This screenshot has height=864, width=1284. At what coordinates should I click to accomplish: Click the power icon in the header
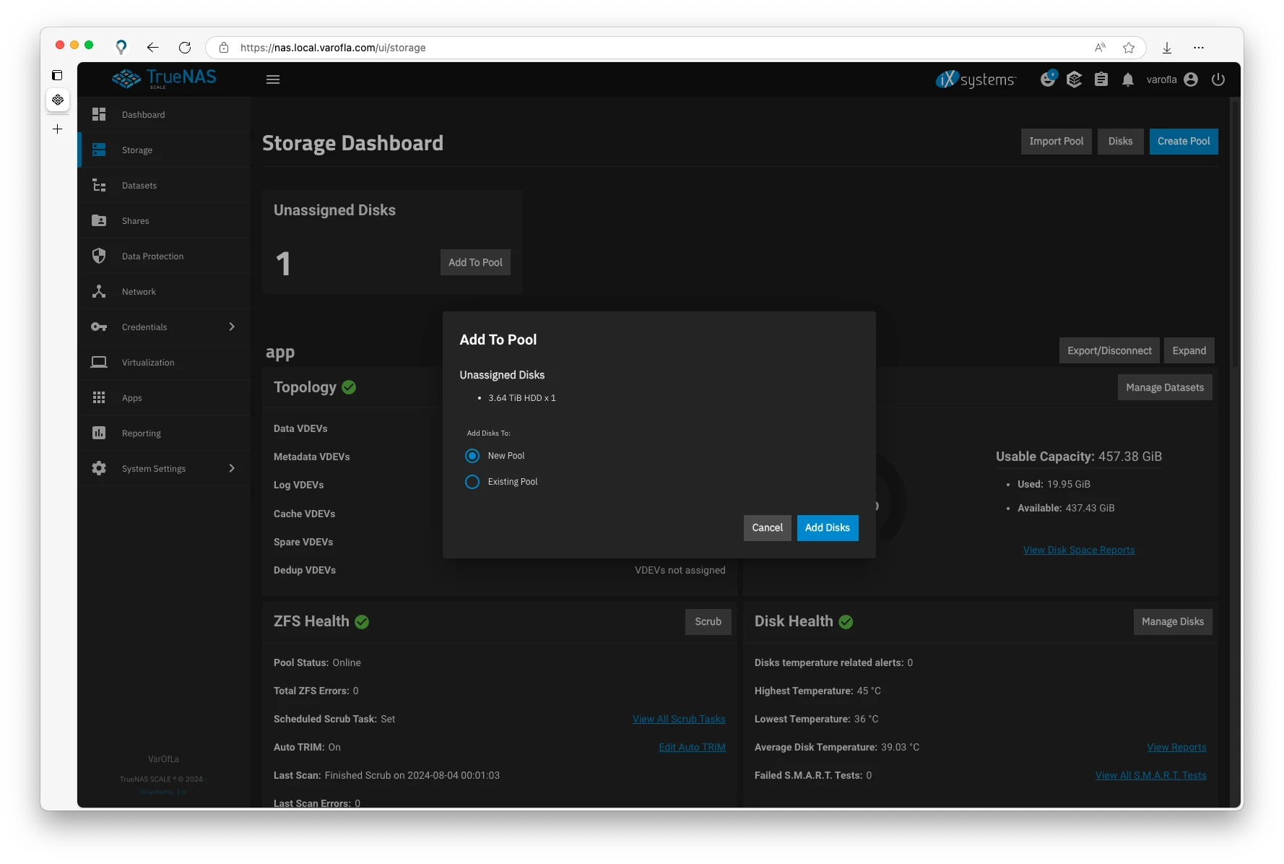pos(1218,79)
